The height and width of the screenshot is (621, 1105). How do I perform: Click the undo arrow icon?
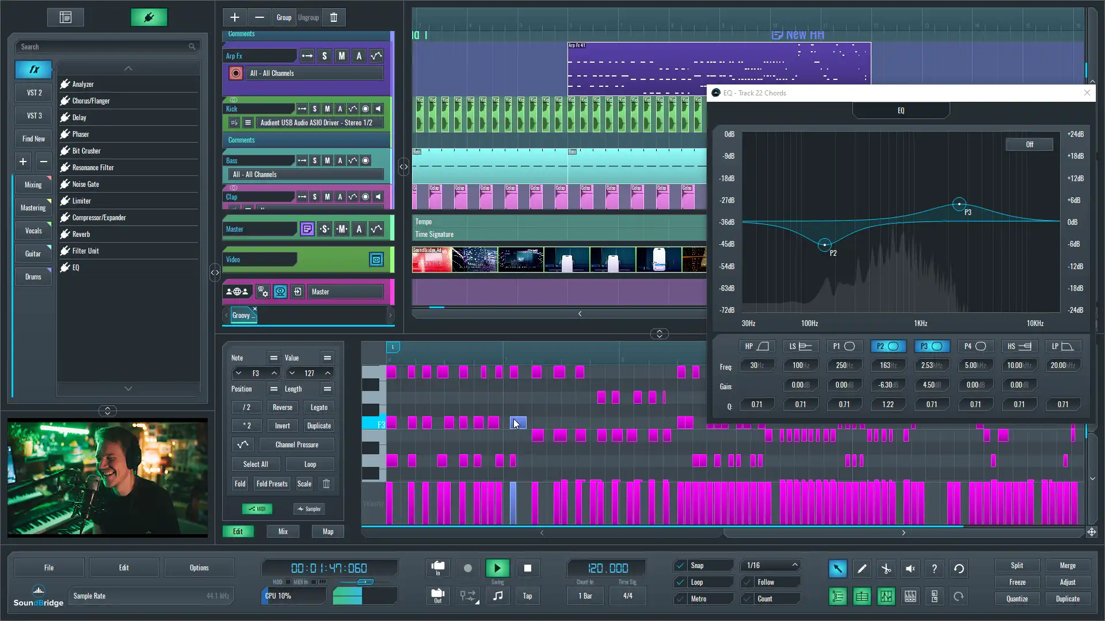tap(958, 569)
